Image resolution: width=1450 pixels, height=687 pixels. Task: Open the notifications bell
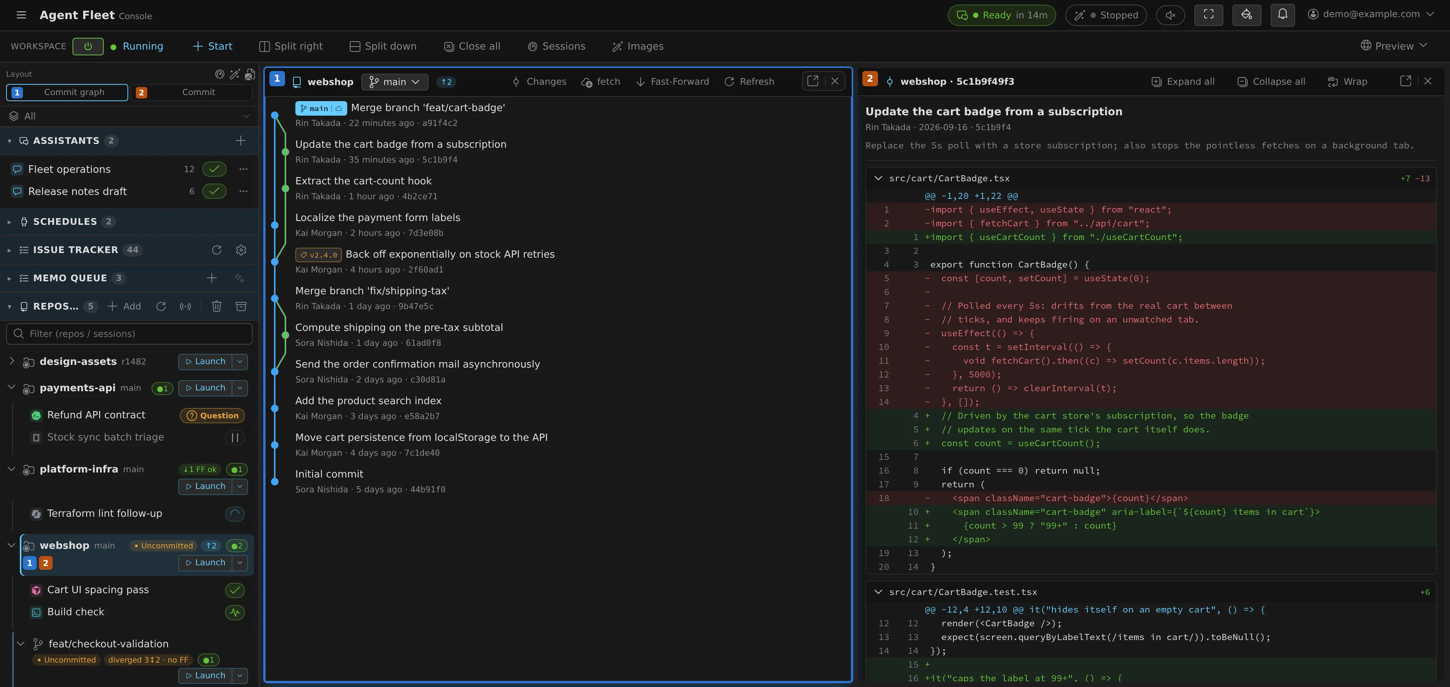click(1283, 15)
